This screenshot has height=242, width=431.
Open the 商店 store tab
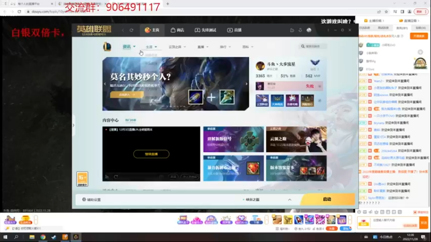pos(177,30)
